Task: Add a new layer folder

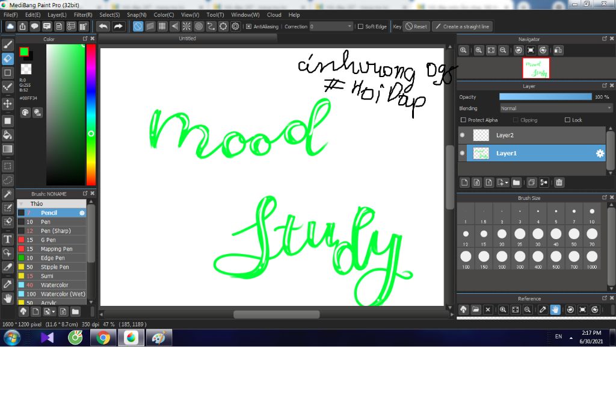Action: click(x=516, y=182)
